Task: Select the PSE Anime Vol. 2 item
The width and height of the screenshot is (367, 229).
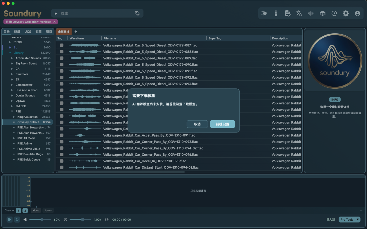Action: [29, 149]
